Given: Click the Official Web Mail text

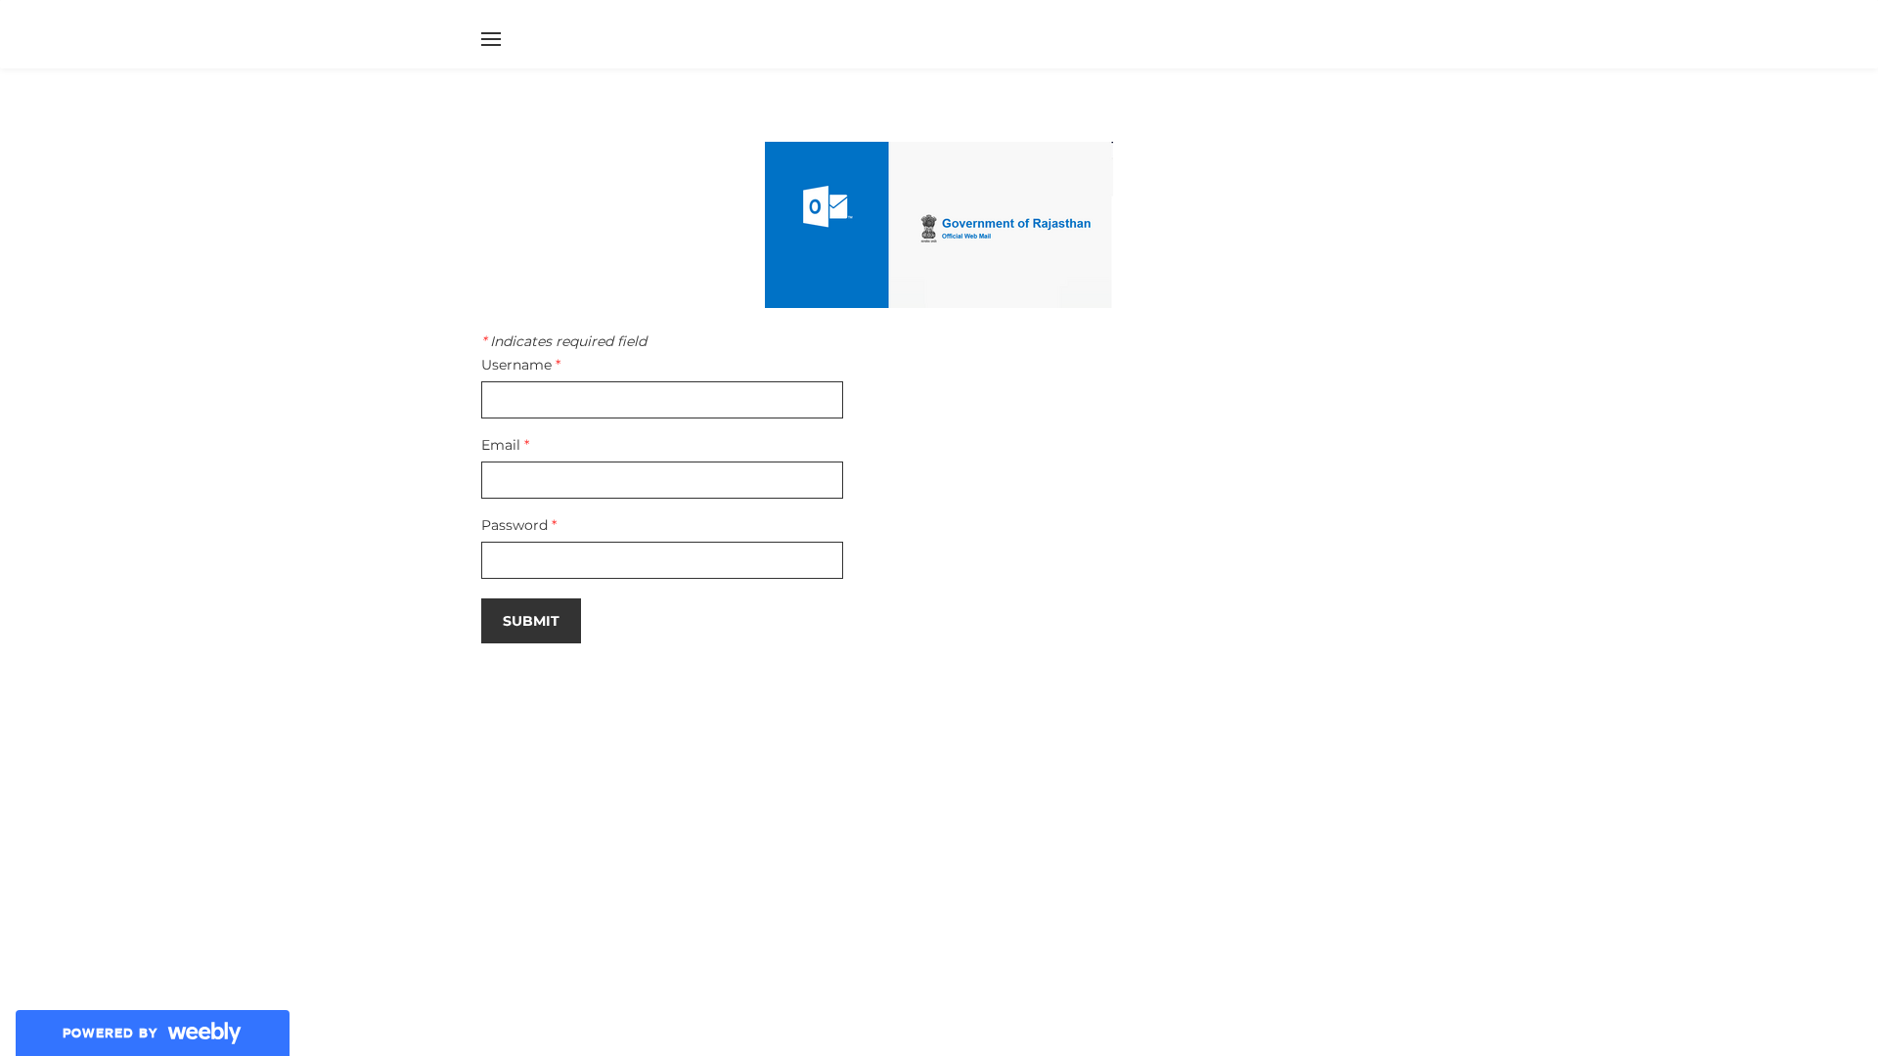Looking at the screenshot, I should click(x=966, y=236).
